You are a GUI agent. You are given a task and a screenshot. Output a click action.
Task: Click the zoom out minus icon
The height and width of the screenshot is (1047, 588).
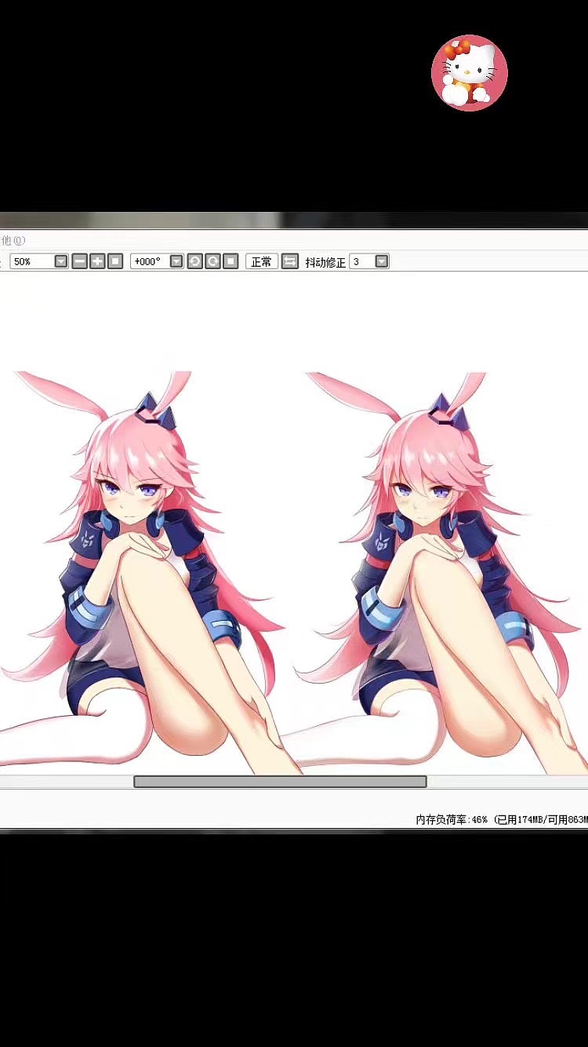pyautogui.click(x=79, y=261)
